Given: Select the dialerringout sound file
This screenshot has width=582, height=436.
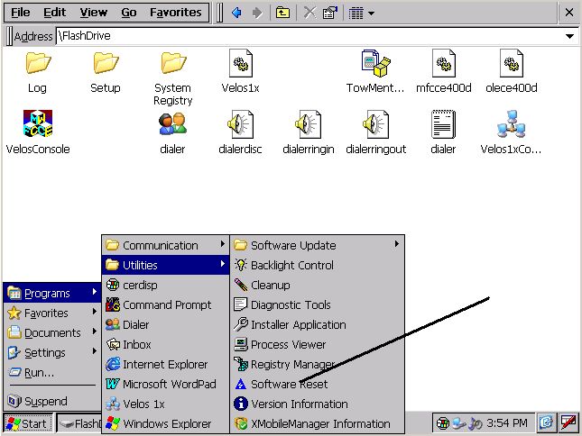Looking at the screenshot, I should tap(375, 132).
